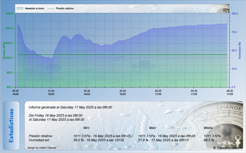This screenshot has height=153, width=246.
Task: Select the 'Humedad exterior' legend label
Action: pyautogui.click(x=34, y=8)
